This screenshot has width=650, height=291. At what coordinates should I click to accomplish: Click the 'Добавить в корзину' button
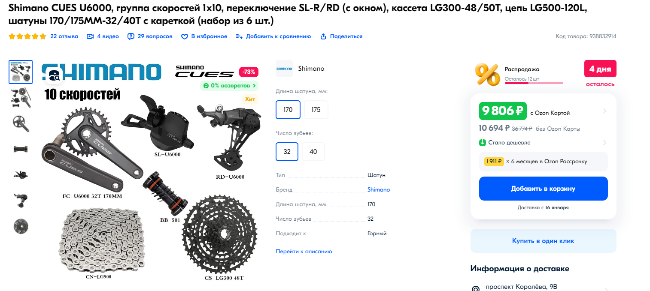pos(543,189)
